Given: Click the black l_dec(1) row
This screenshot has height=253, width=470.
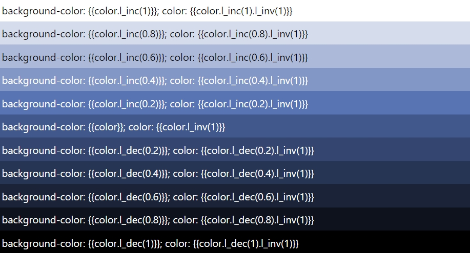Looking at the screenshot, I should (x=235, y=242).
